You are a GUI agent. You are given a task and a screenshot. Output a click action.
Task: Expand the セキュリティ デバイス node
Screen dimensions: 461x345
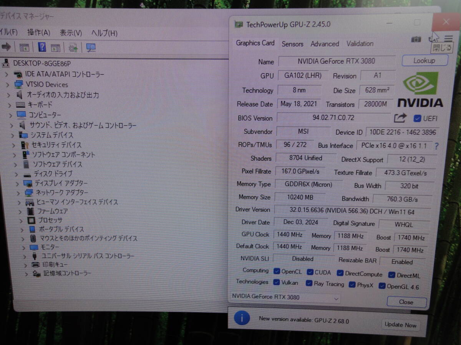click(x=13, y=145)
